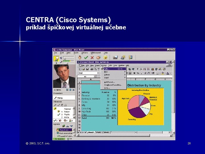
Task: Open the Centra Tools menu
Action: [76, 53]
